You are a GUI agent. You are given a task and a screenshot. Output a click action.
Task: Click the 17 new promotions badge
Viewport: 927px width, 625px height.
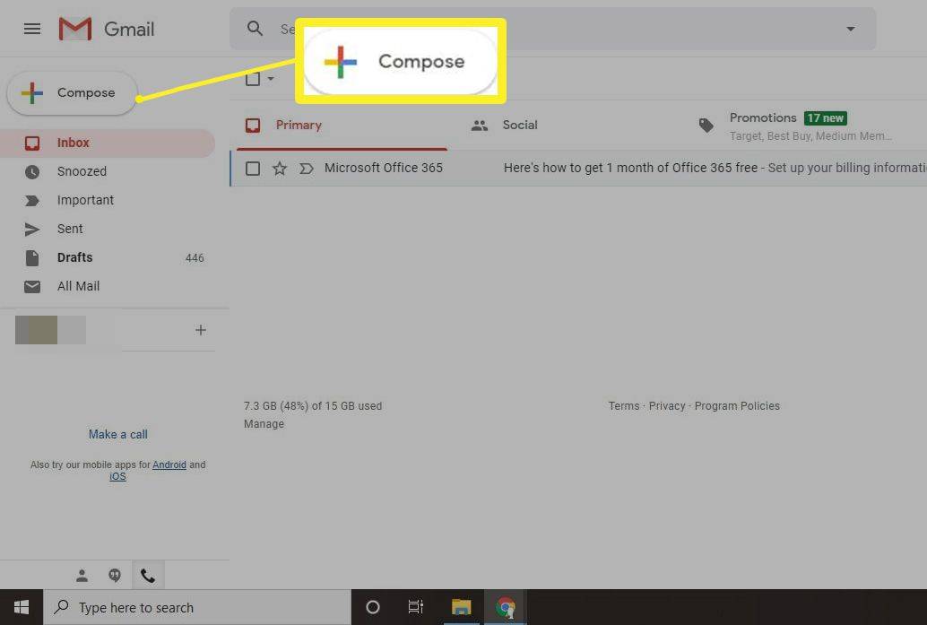[826, 118]
